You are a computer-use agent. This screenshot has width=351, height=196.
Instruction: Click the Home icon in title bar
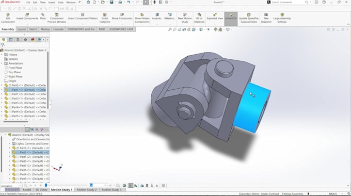point(88,2)
